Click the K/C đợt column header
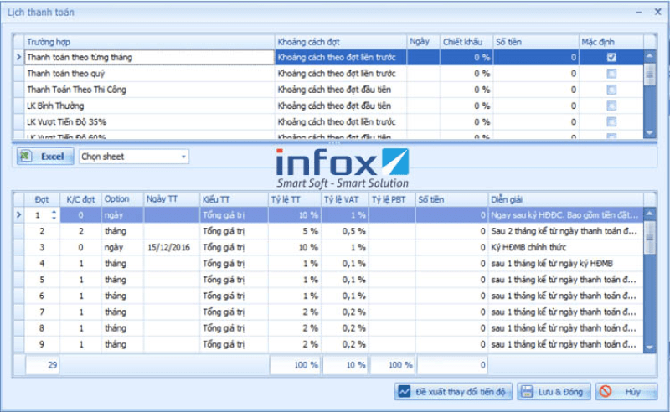Image resolution: width=670 pixels, height=412 pixels. click(x=80, y=199)
